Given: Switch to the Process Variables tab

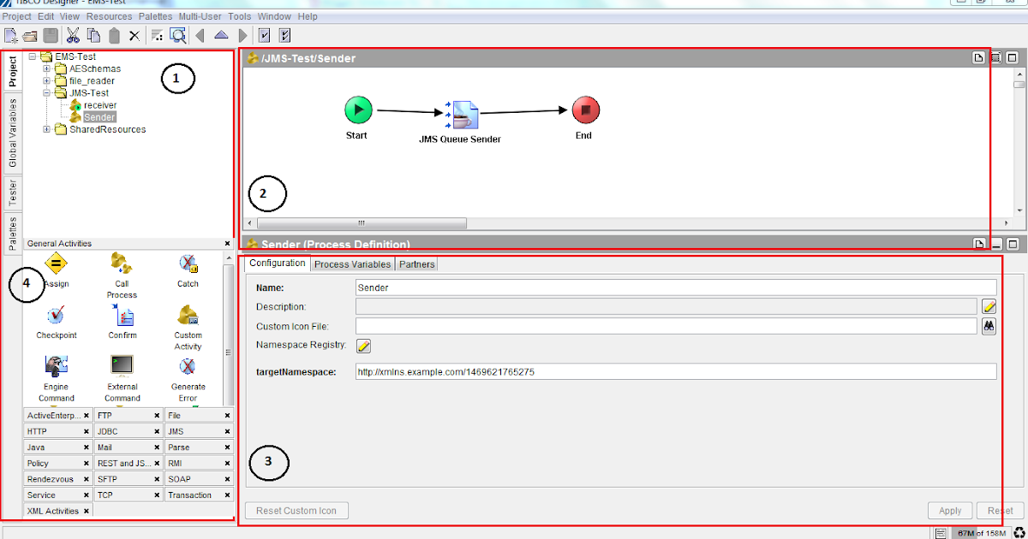Looking at the screenshot, I should click(352, 264).
